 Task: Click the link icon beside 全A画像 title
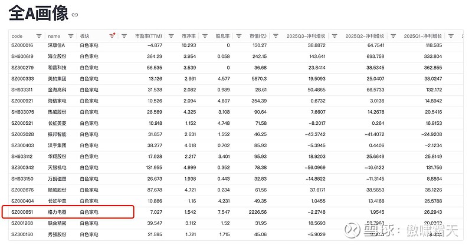pyautogui.click(x=74, y=14)
